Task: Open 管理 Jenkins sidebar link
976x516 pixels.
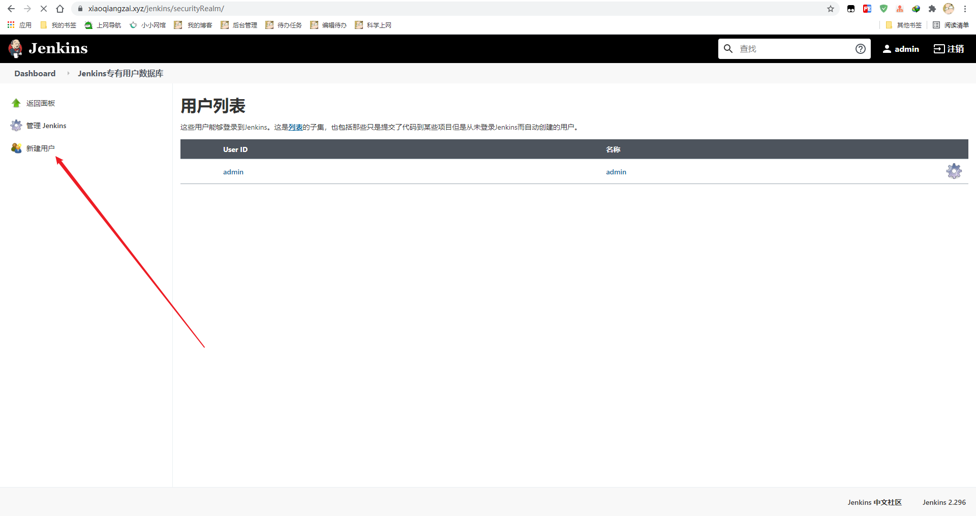Action: [46, 126]
